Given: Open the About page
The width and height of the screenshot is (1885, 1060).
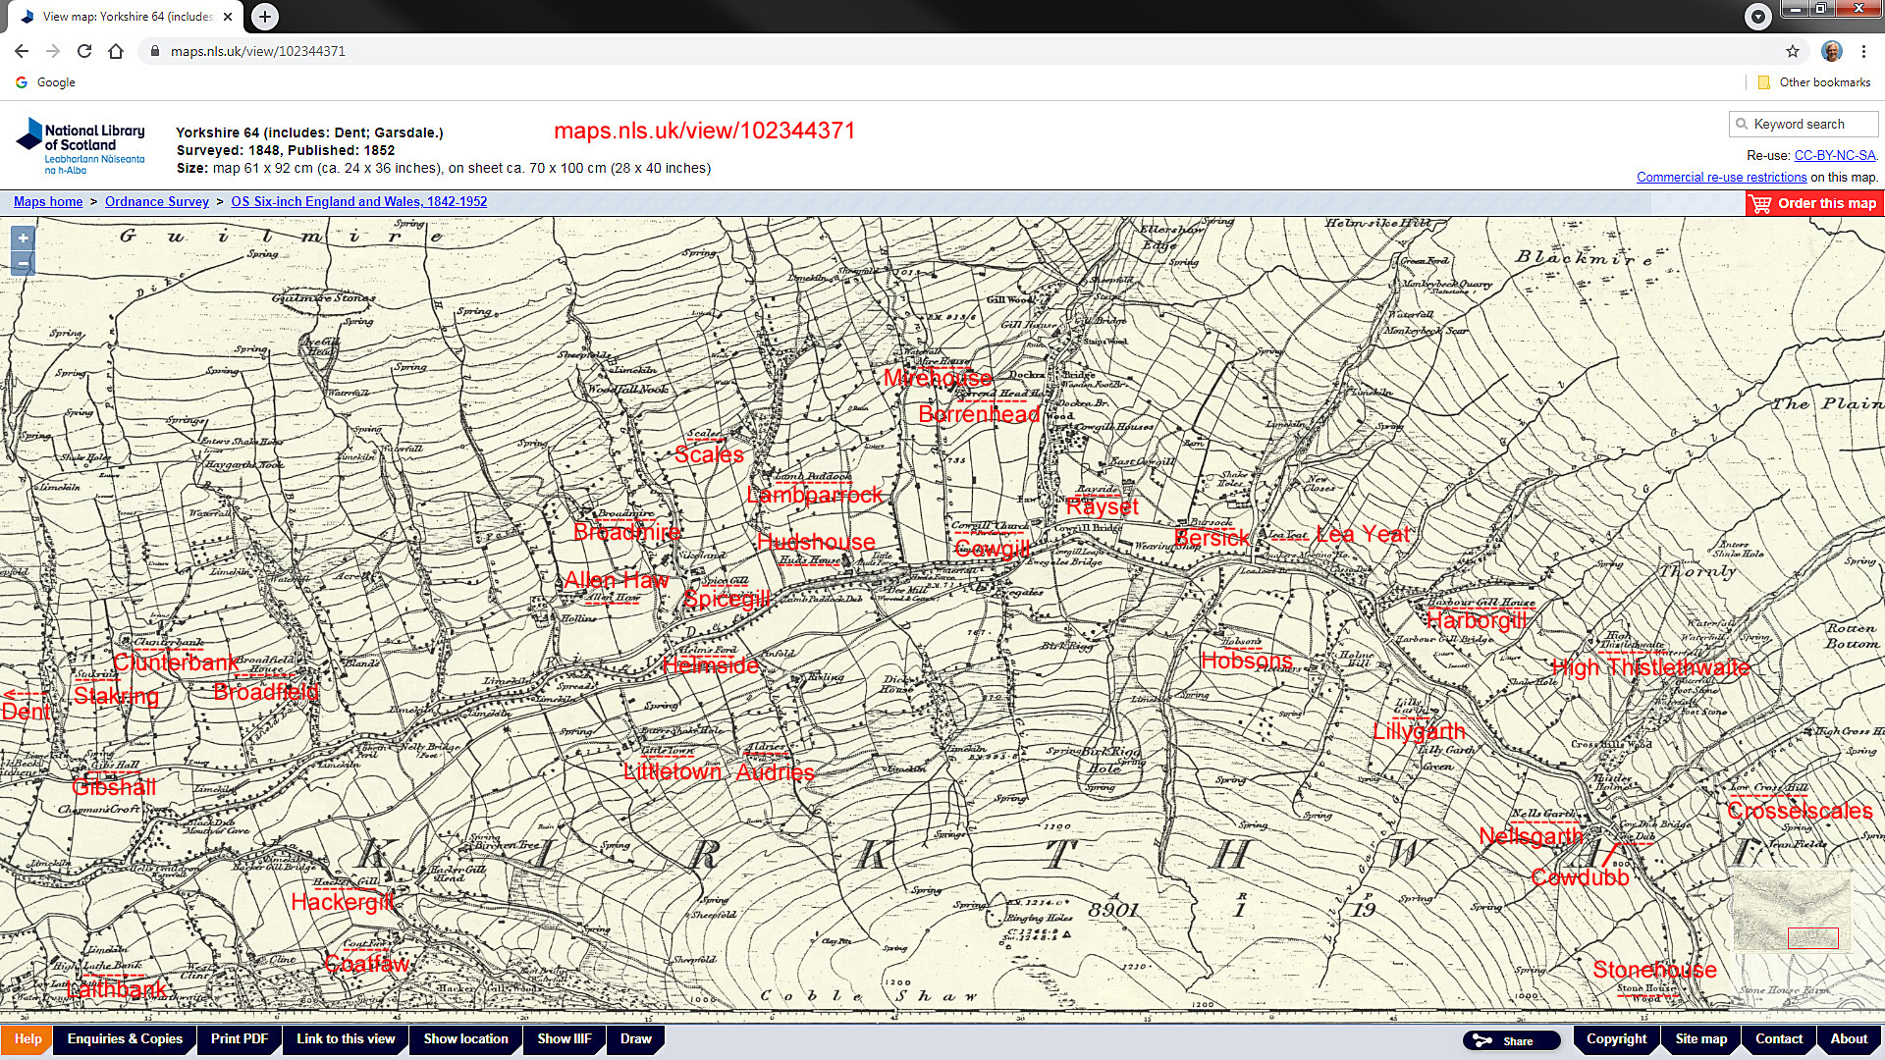Looking at the screenshot, I should click(1849, 1039).
